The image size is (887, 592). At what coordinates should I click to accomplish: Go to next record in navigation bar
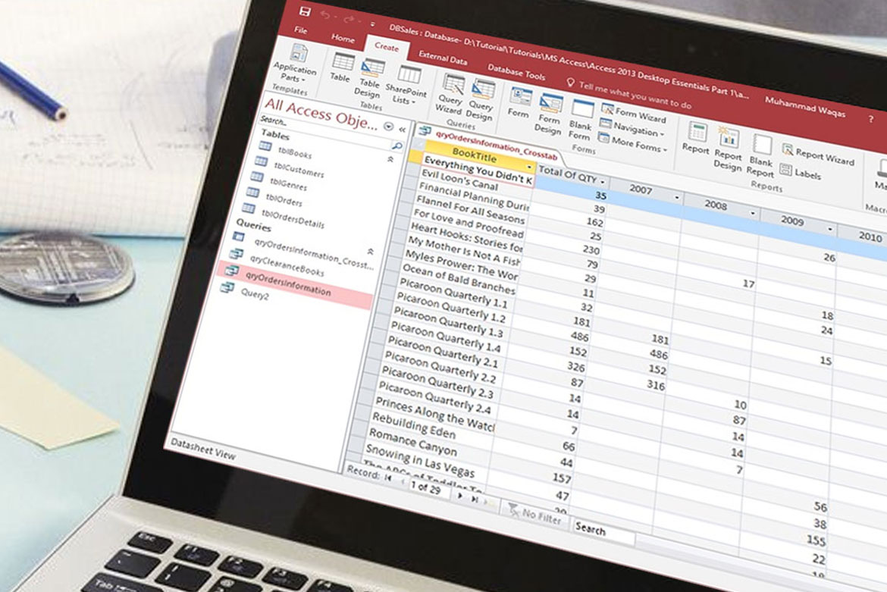[x=460, y=495]
